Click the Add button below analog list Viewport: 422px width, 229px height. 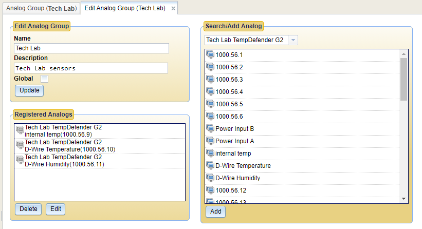pos(215,212)
